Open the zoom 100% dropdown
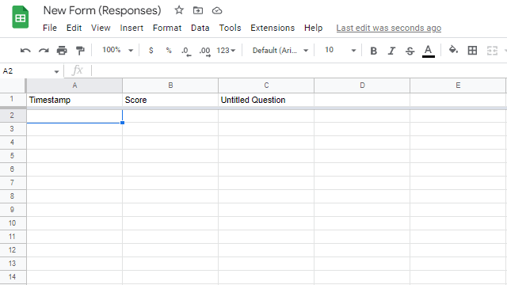Viewport: 507px width, 285px height. pyautogui.click(x=117, y=50)
